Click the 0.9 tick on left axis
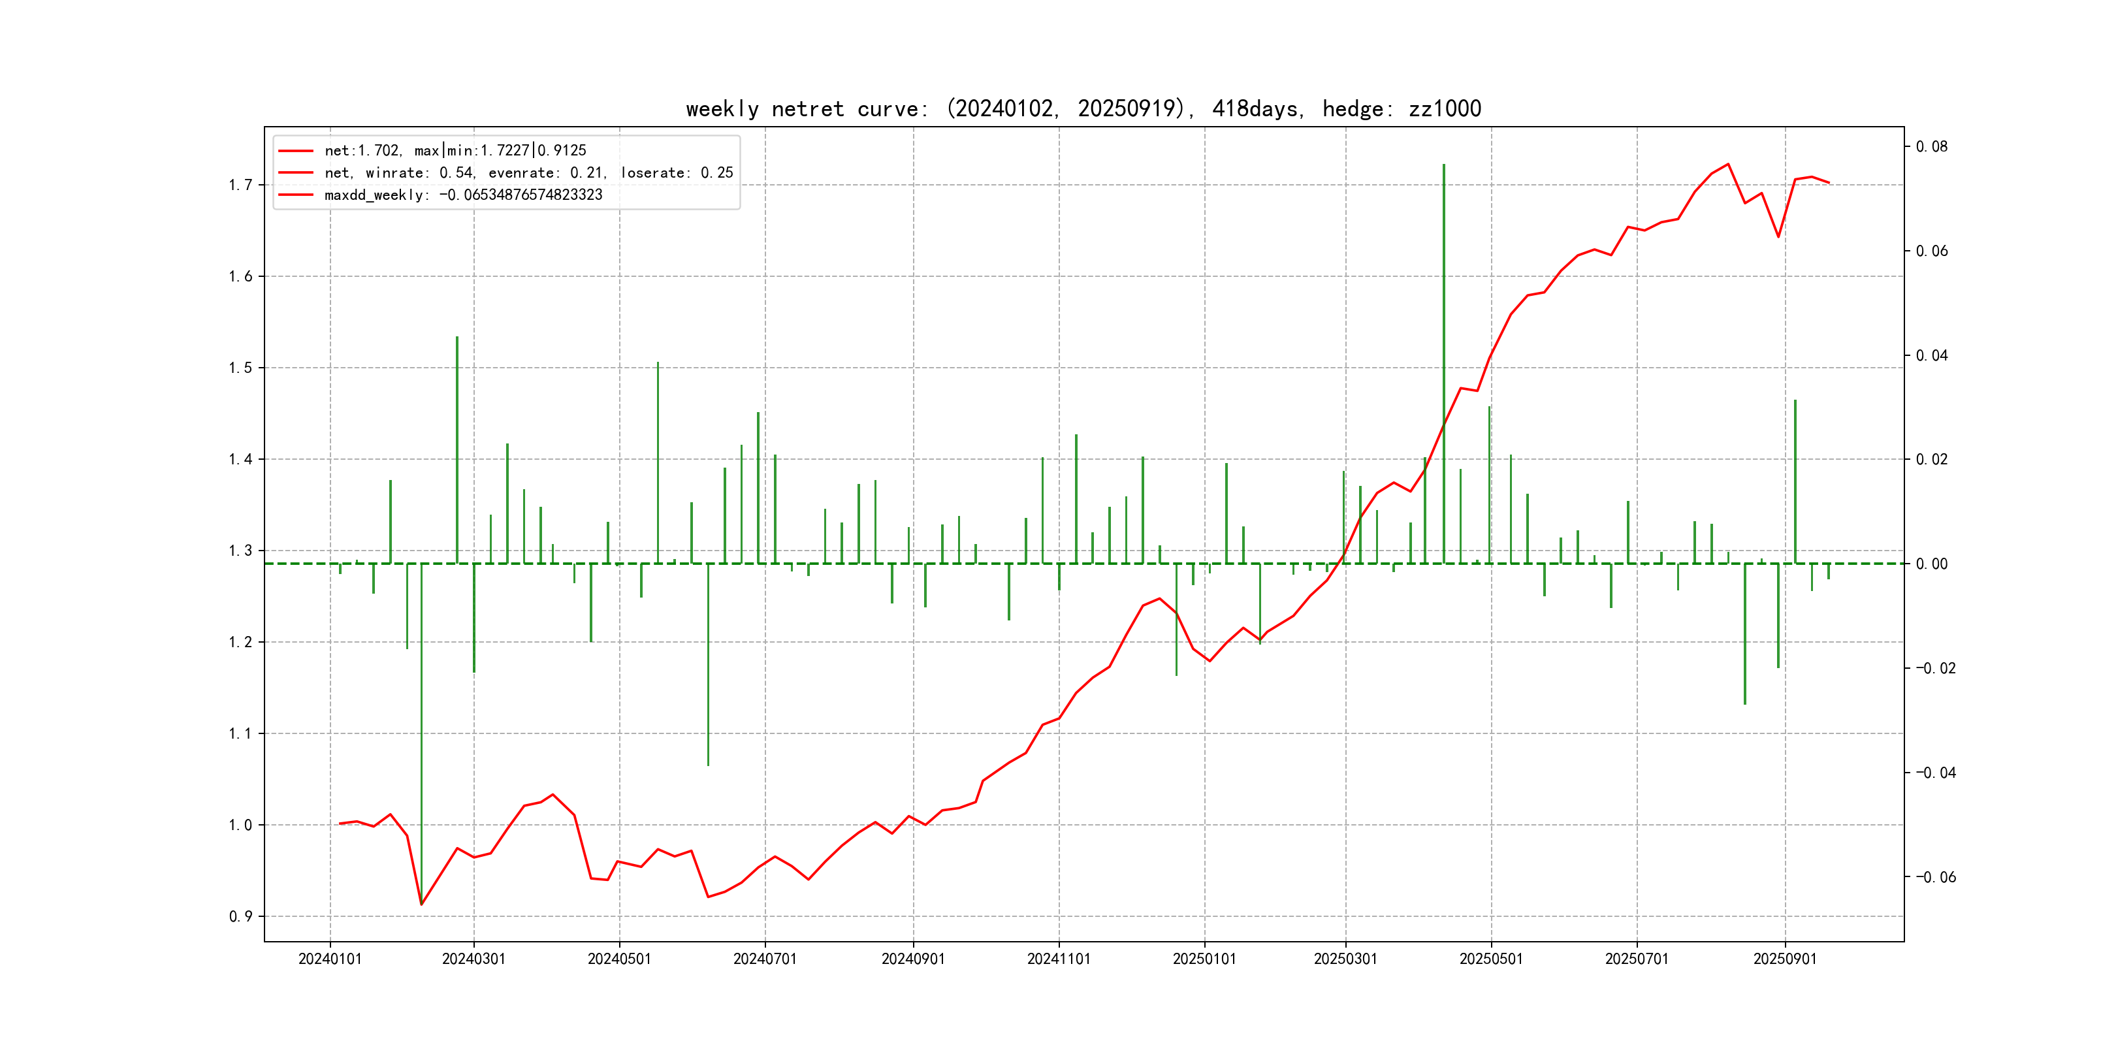The image size is (2116, 1058). [x=240, y=916]
